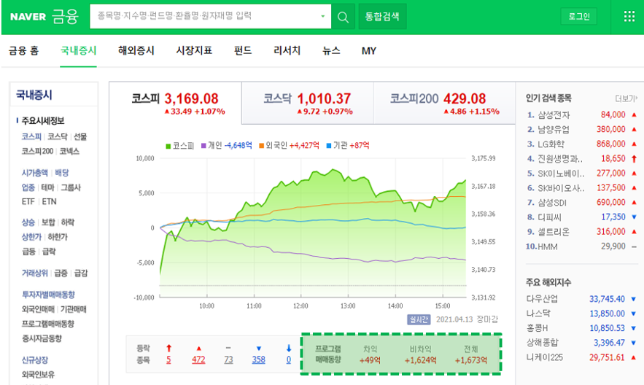The image size is (644, 385).
Task: Open the 시장지표 menu
Action: click(194, 50)
